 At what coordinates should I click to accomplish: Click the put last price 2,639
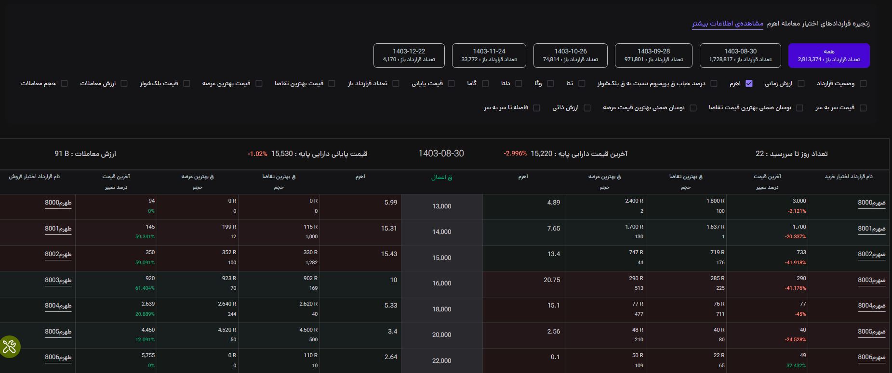tap(148, 304)
